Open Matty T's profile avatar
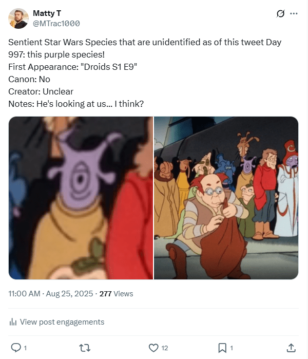This screenshot has width=308, height=359. coord(18,18)
